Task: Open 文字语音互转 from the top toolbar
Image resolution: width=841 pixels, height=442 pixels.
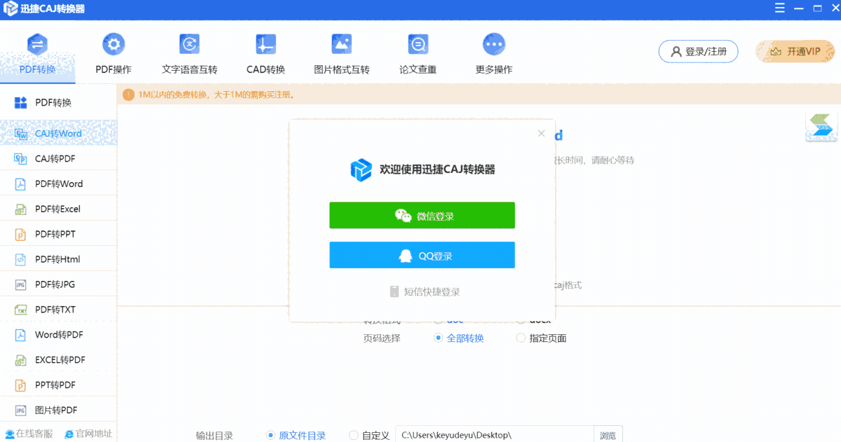Action: point(188,53)
